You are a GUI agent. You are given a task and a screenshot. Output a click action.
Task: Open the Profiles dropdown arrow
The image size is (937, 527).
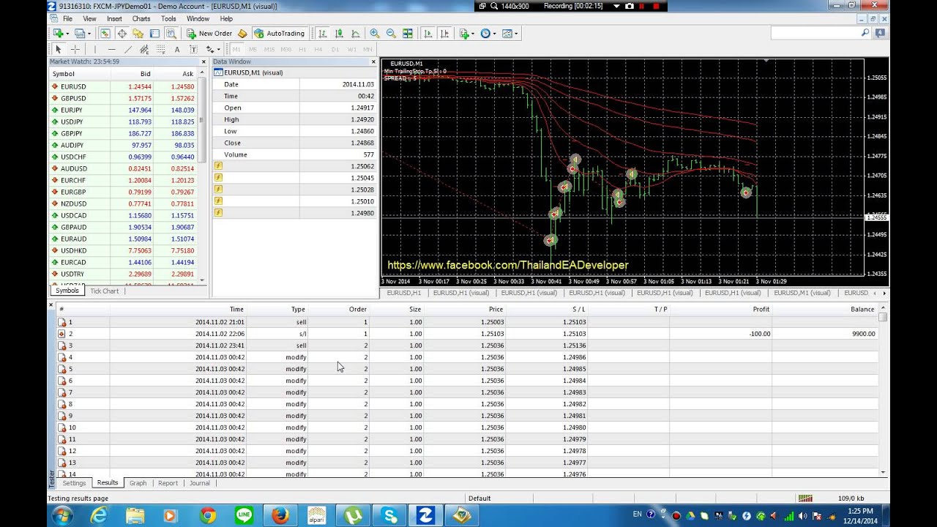(x=90, y=33)
